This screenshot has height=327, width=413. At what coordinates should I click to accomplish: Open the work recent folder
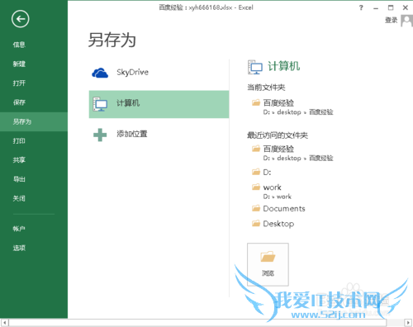click(x=272, y=187)
